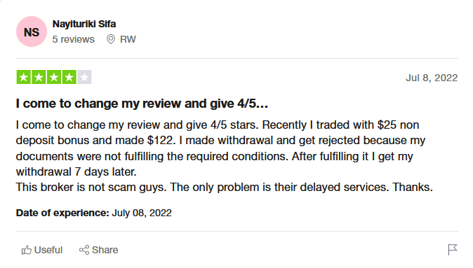The image size is (473, 268).
Task: Click the Jul 8, 2022 review date
Action: [x=432, y=78]
